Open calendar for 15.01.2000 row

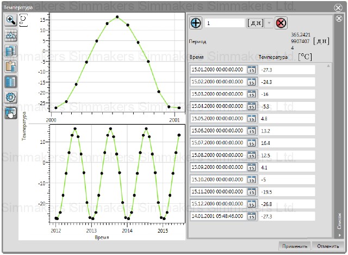pyautogui.click(x=251, y=70)
